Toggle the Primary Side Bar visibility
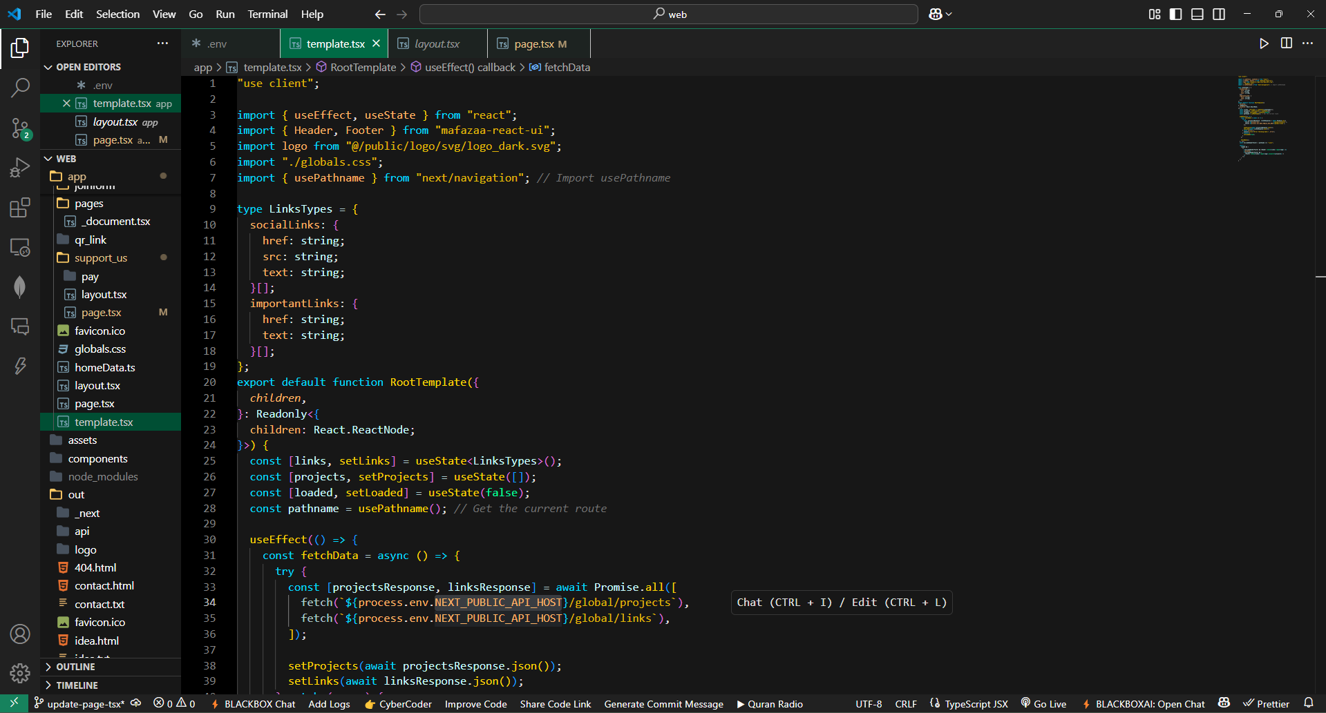 tap(1175, 14)
